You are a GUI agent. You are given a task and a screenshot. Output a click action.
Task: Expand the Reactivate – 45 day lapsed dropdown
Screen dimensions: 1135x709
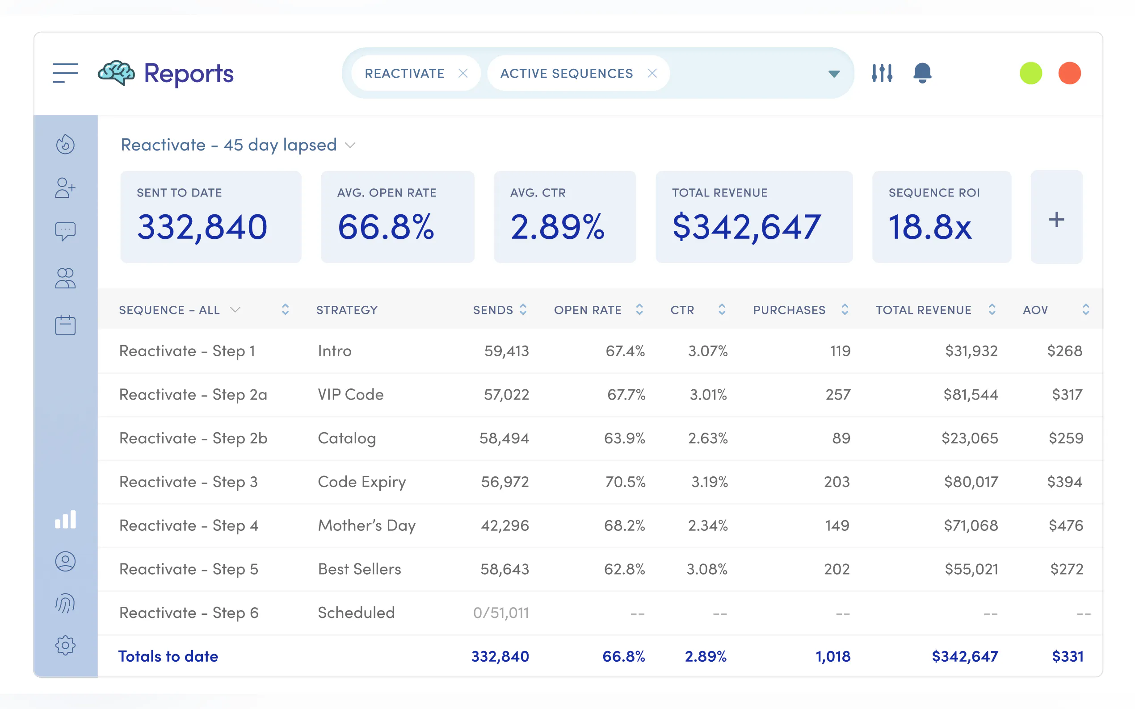pos(350,146)
